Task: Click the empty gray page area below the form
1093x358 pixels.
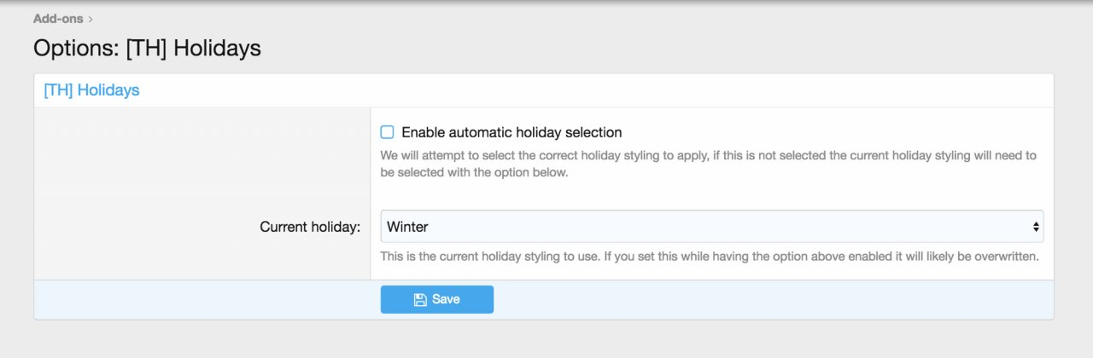Action: coord(546,339)
